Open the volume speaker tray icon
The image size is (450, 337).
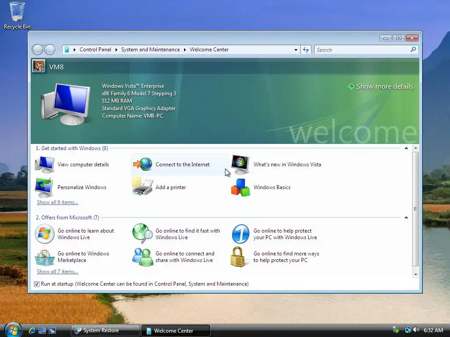pos(416,330)
